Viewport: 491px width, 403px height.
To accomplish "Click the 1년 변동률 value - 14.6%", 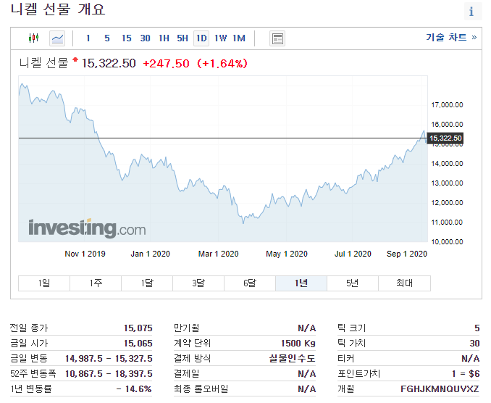I will [134, 389].
